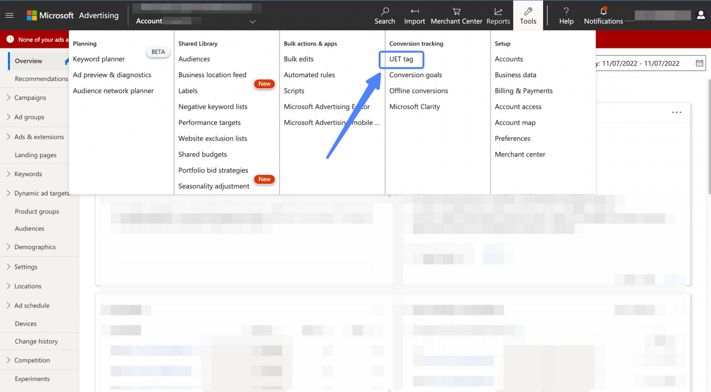The height and width of the screenshot is (392, 711).
Task: Open Merchant center under Setup
Action: (x=520, y=154)
